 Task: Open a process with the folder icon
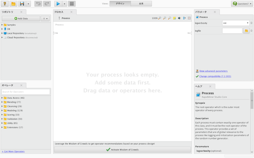coord(13,4)
